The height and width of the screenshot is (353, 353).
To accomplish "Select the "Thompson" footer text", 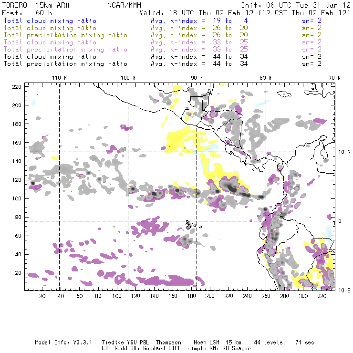I will pos(168,343).
